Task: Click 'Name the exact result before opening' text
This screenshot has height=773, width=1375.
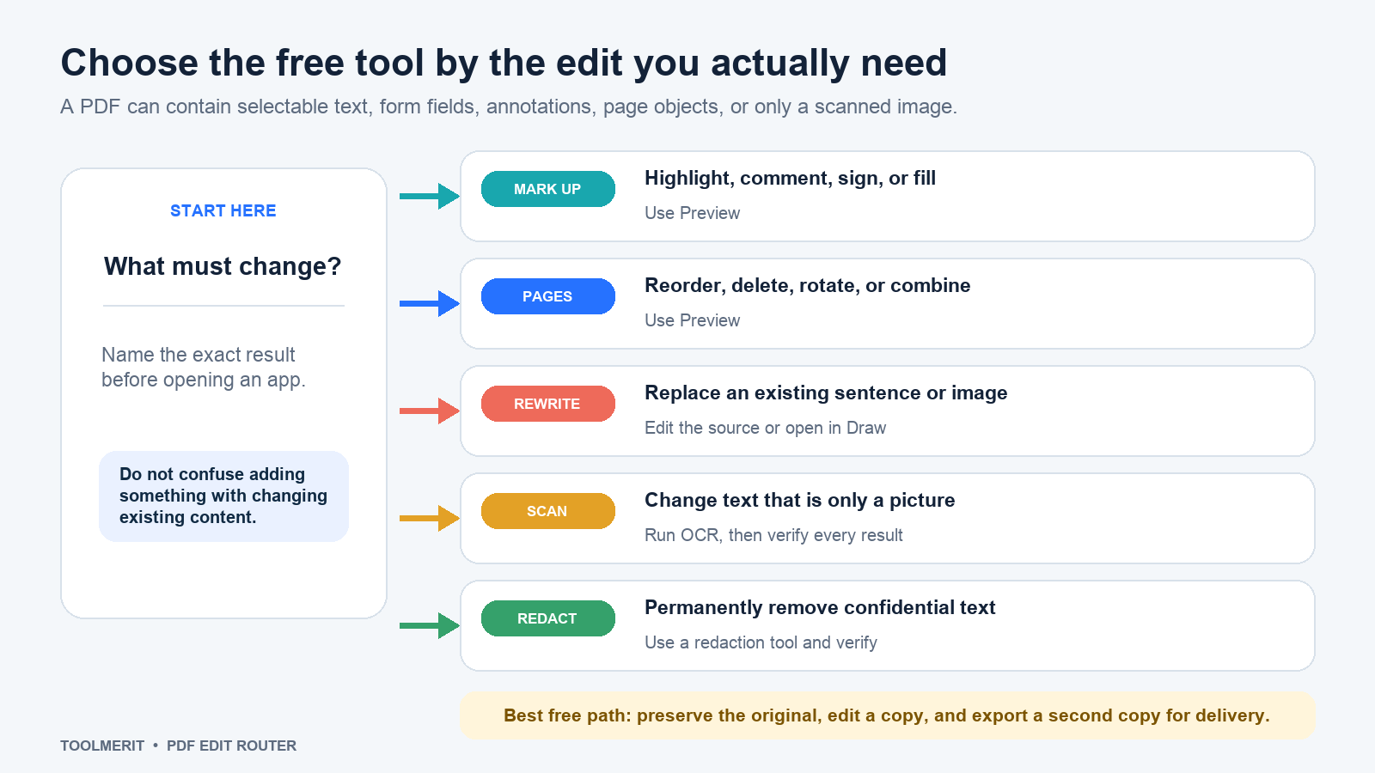Action: pyautogui.click(x=204, y=367)
